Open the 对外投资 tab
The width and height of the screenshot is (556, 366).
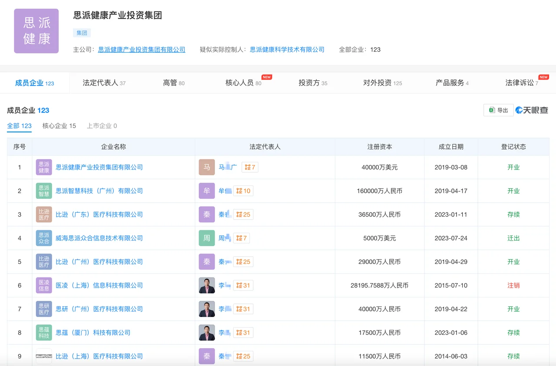tap(383, 83)
